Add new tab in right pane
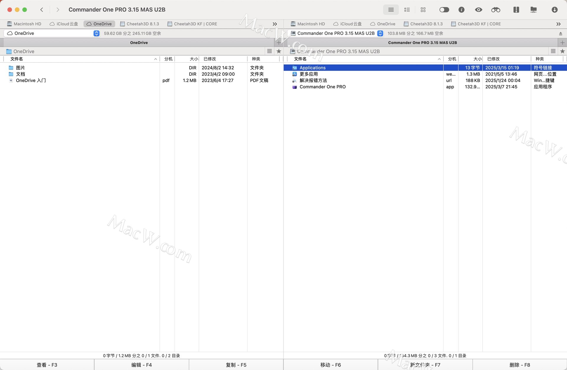 pyautogui.click(x=562, y=43)
